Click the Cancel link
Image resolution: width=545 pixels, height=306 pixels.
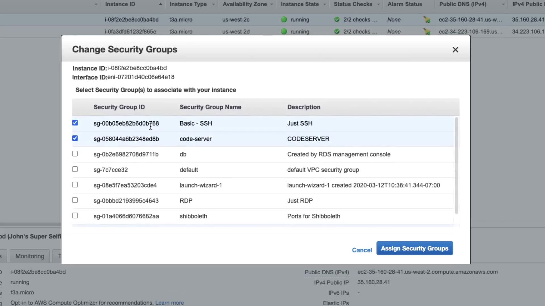click(x=362, y=250)
